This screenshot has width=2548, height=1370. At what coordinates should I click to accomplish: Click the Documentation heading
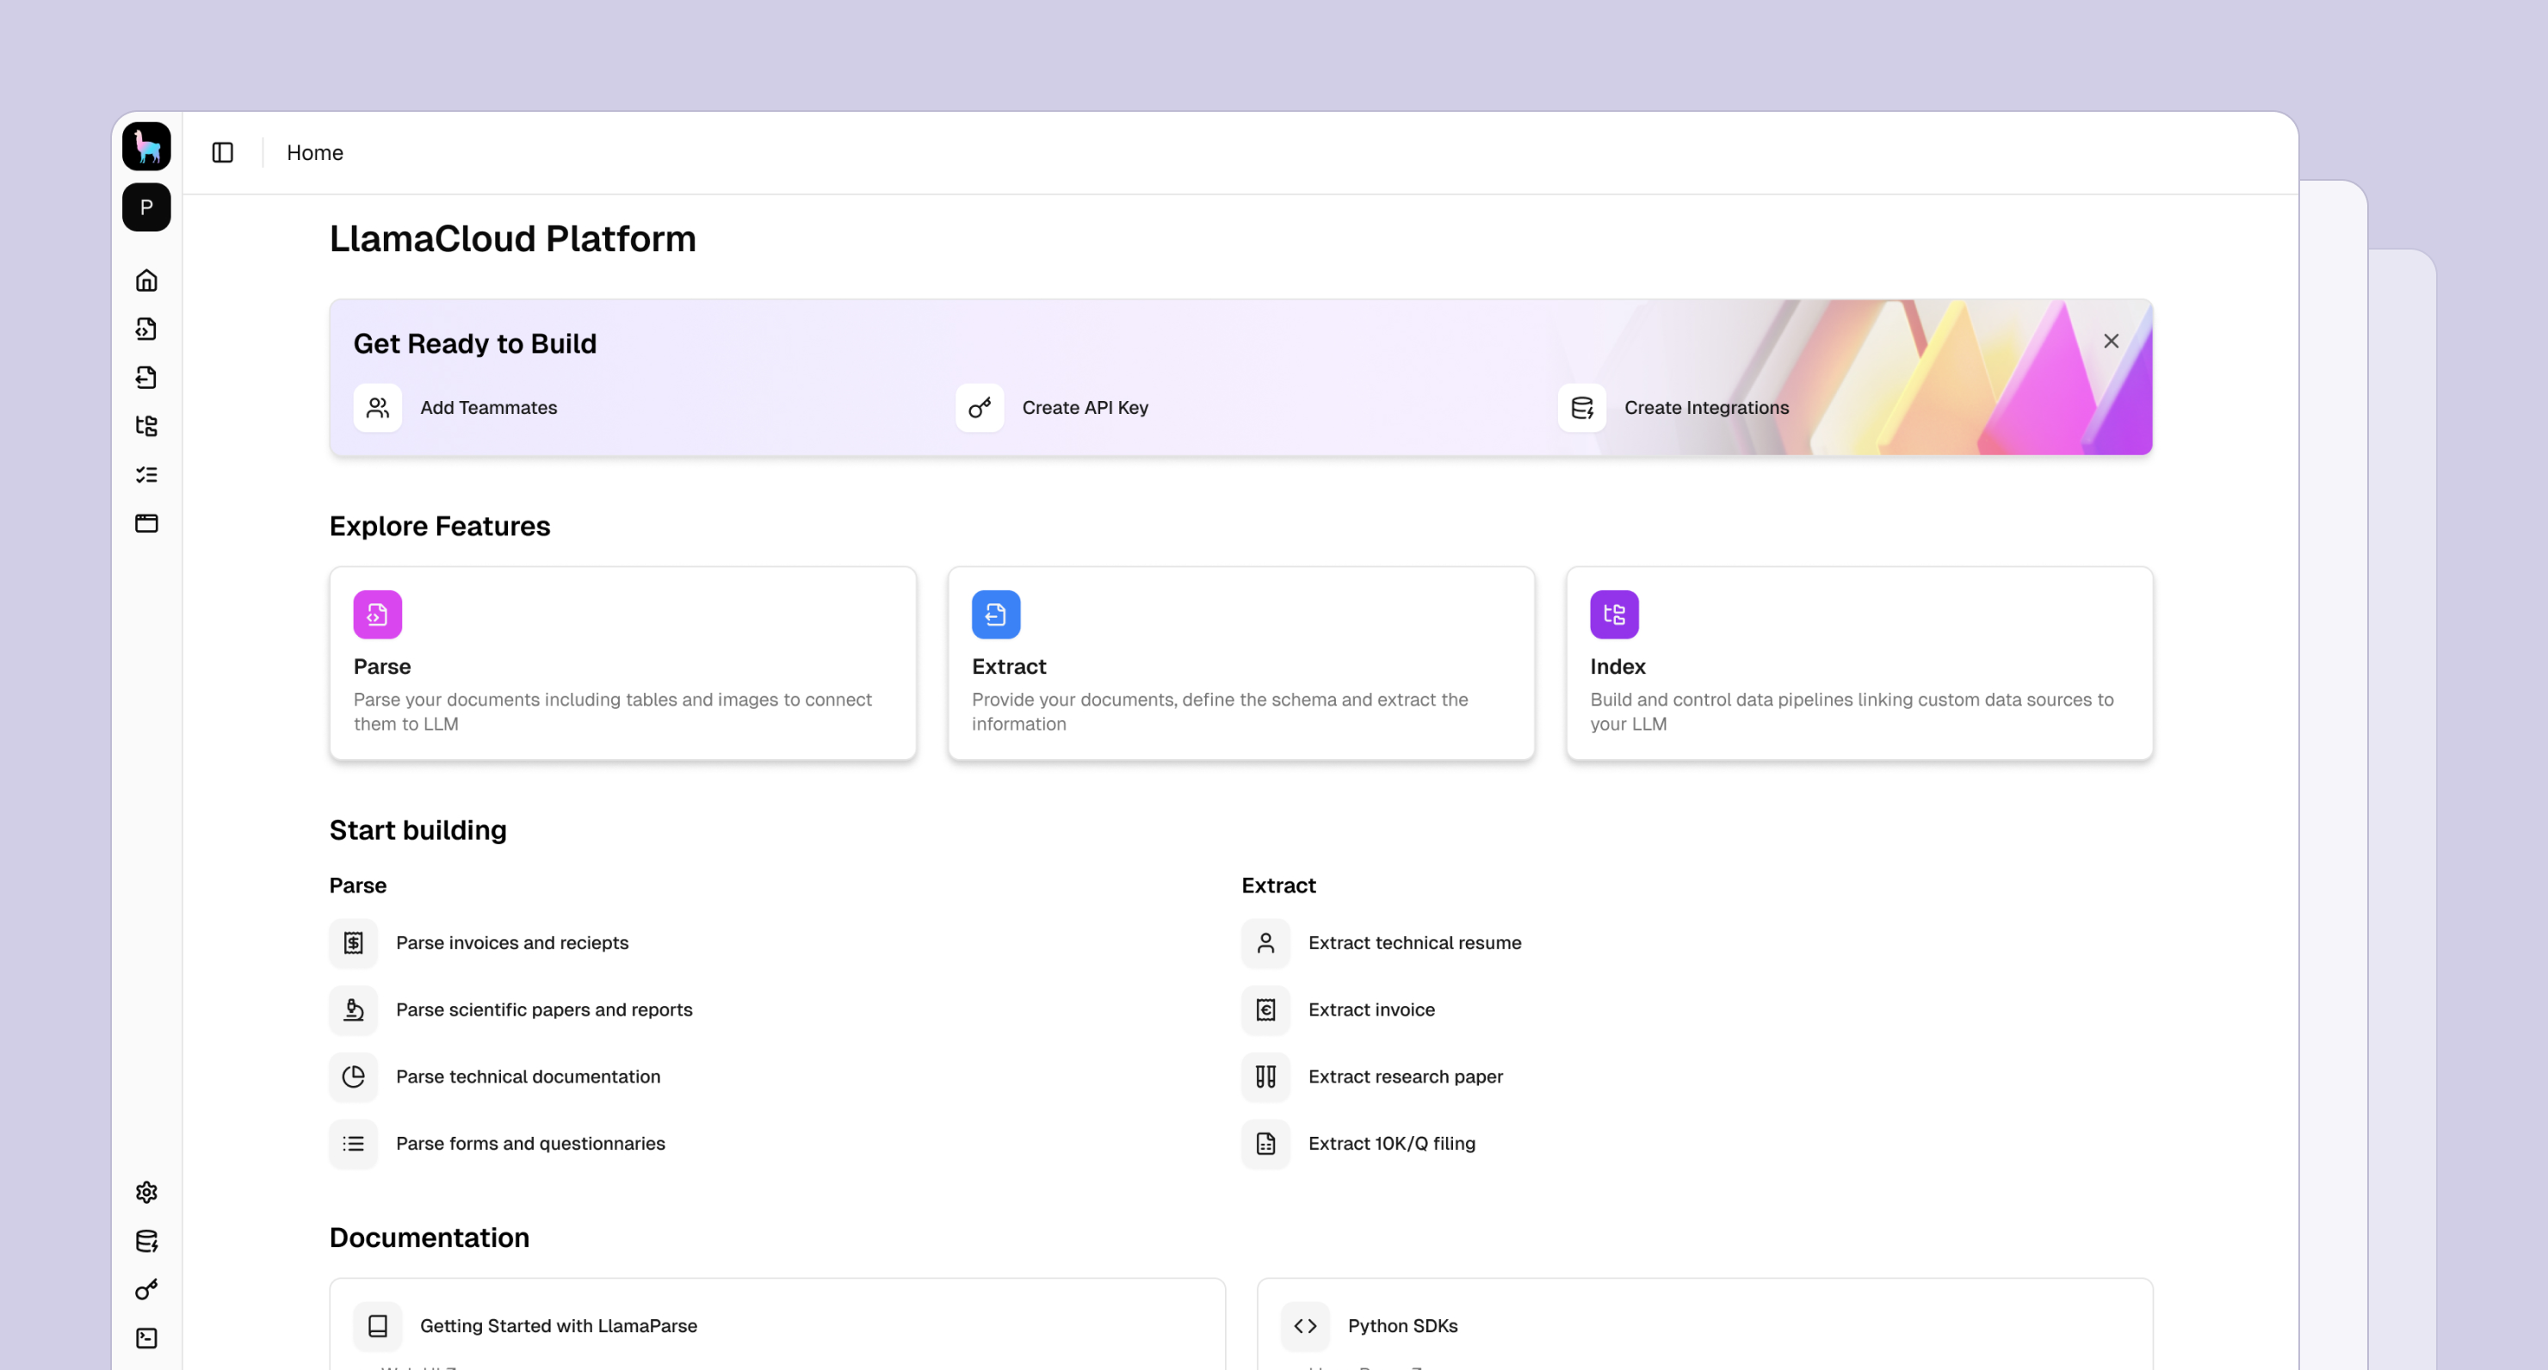click(430, 1237)
